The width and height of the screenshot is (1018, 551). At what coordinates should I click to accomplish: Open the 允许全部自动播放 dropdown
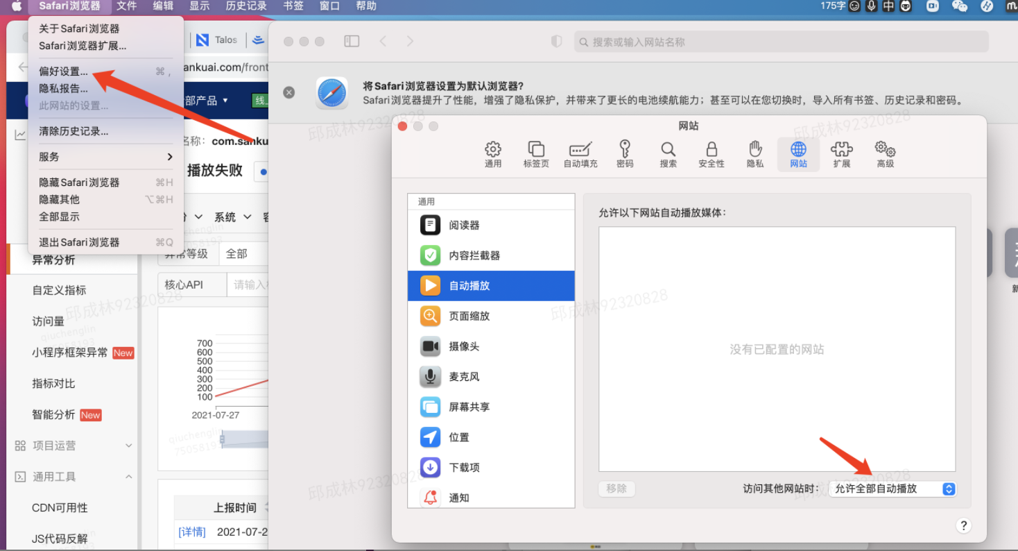pyautogui.click(x=892, y=489)
